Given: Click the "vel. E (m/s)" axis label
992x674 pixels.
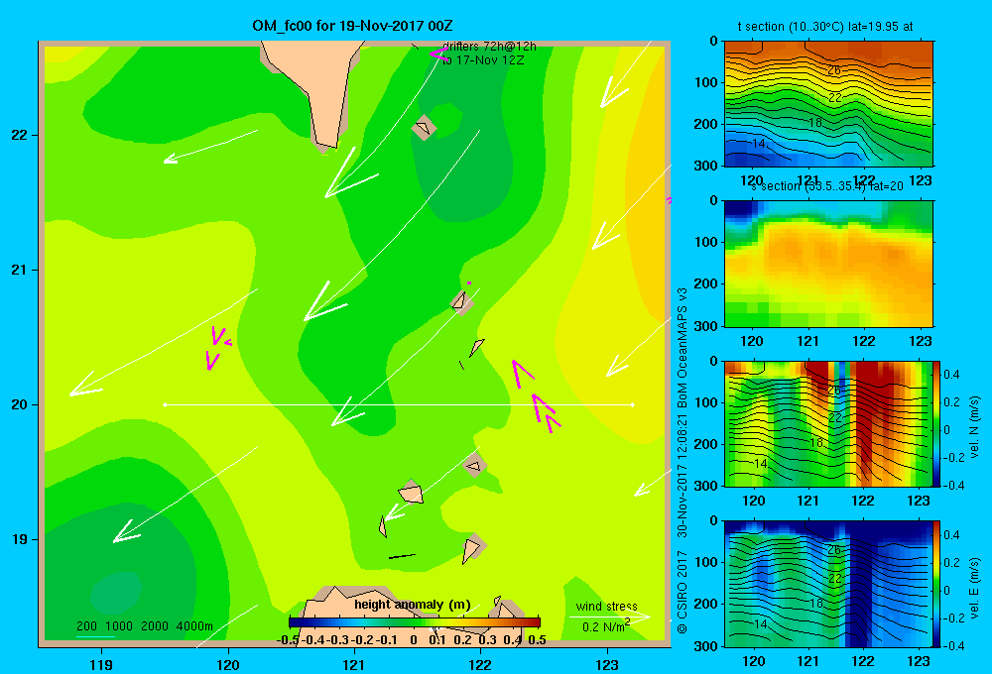Looking at the screenshot, I should [x=975, y=588].
